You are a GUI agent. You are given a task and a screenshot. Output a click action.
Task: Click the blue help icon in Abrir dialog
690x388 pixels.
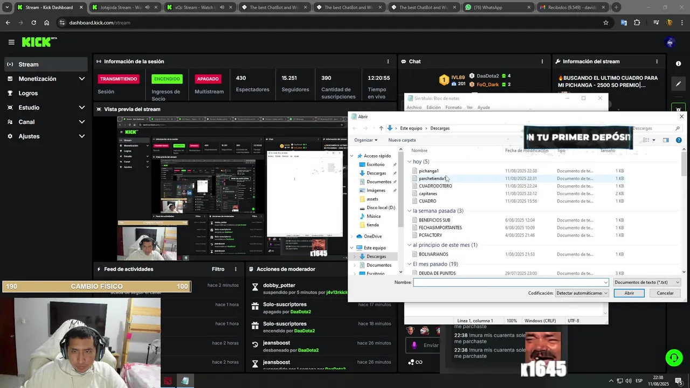679,140
